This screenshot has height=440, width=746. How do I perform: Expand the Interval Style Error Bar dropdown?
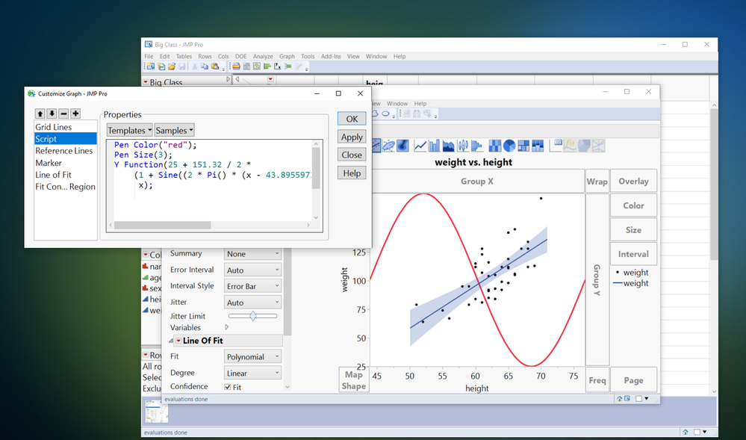253,286
